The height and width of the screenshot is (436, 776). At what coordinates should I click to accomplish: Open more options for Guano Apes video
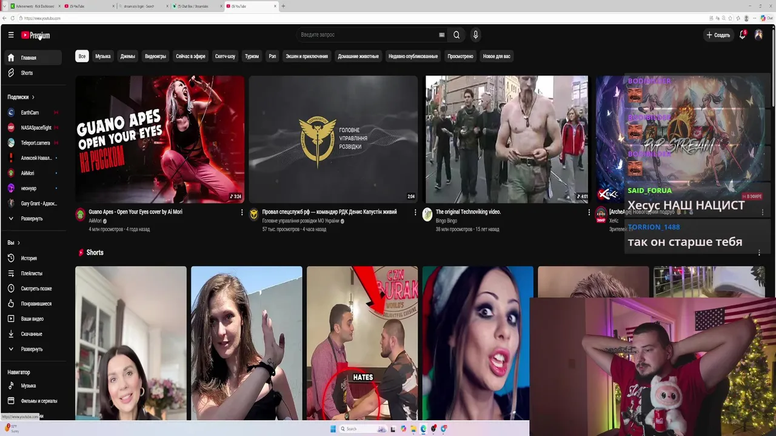click(242, 213)
